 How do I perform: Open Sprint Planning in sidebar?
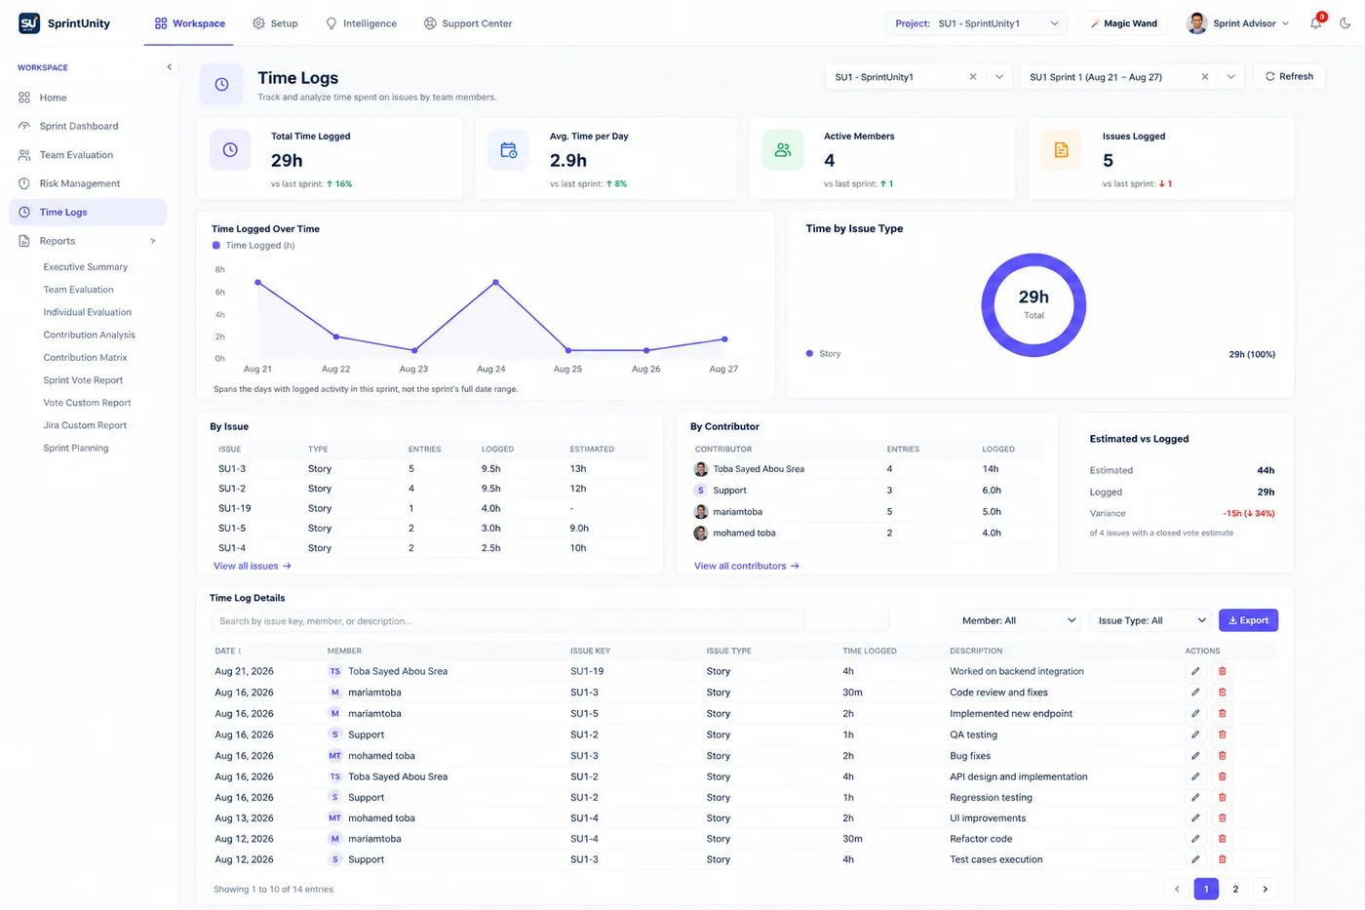click(x=76, y=449)
